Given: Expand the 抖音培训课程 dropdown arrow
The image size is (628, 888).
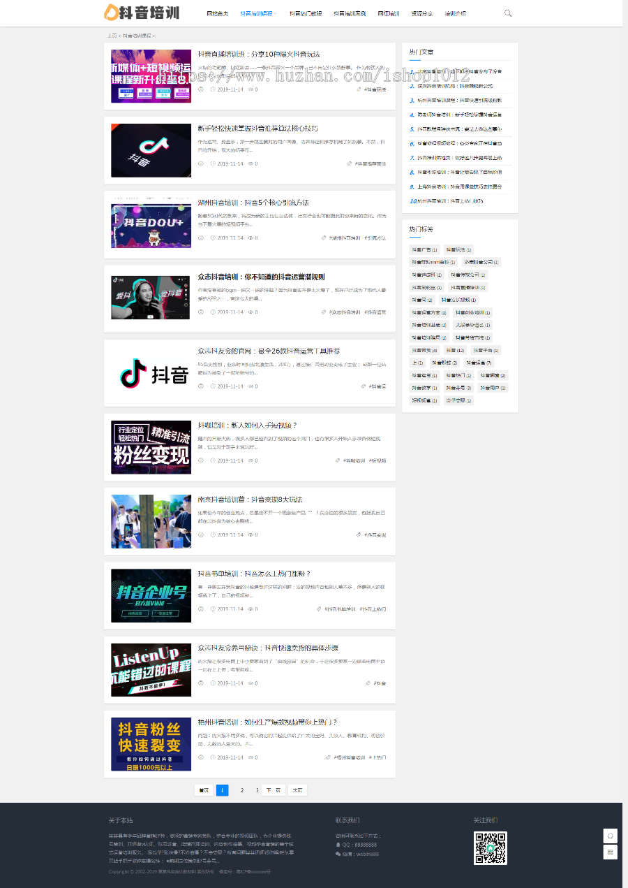Looking at the screenshot, I should tap(275, 13).
